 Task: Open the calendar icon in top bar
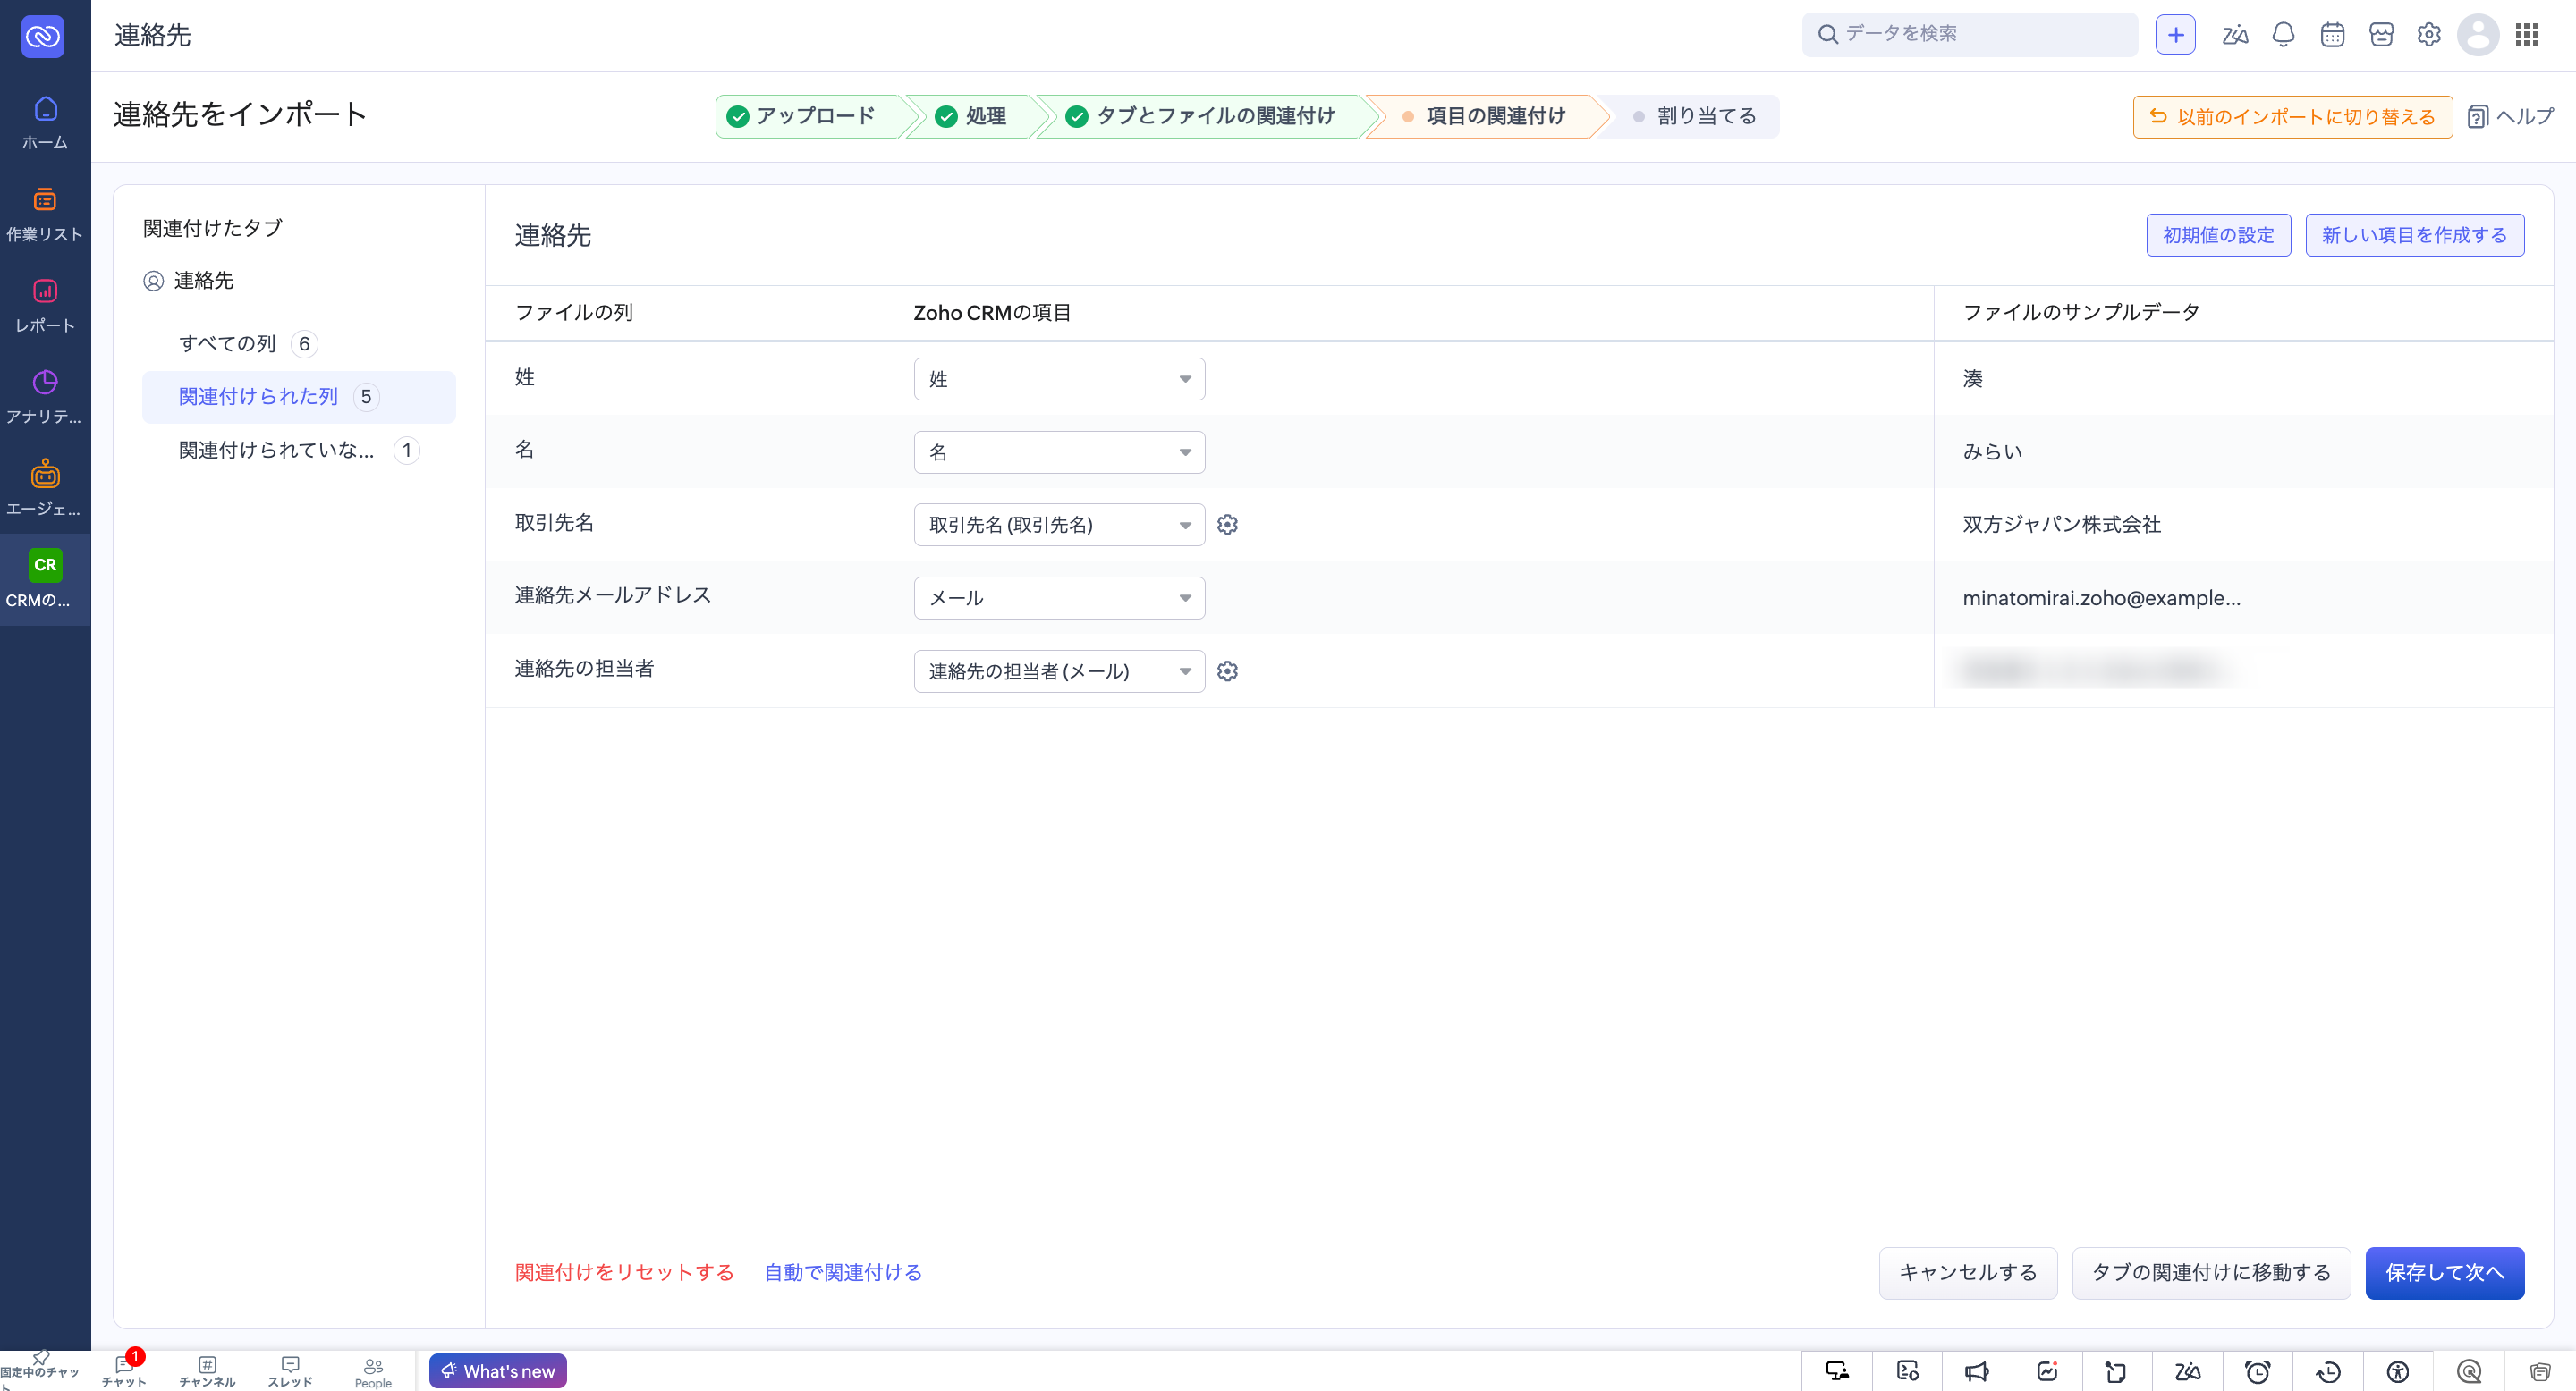(2332, 35)
